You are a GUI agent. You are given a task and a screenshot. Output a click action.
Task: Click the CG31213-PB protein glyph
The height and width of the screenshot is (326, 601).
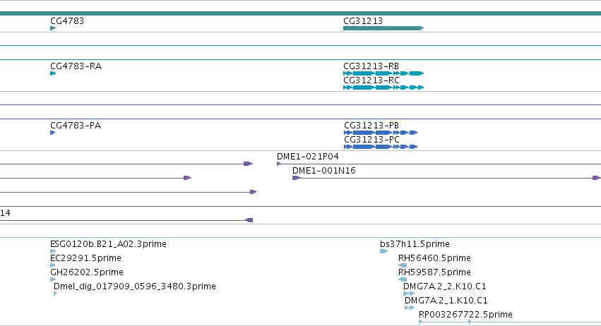381,133
